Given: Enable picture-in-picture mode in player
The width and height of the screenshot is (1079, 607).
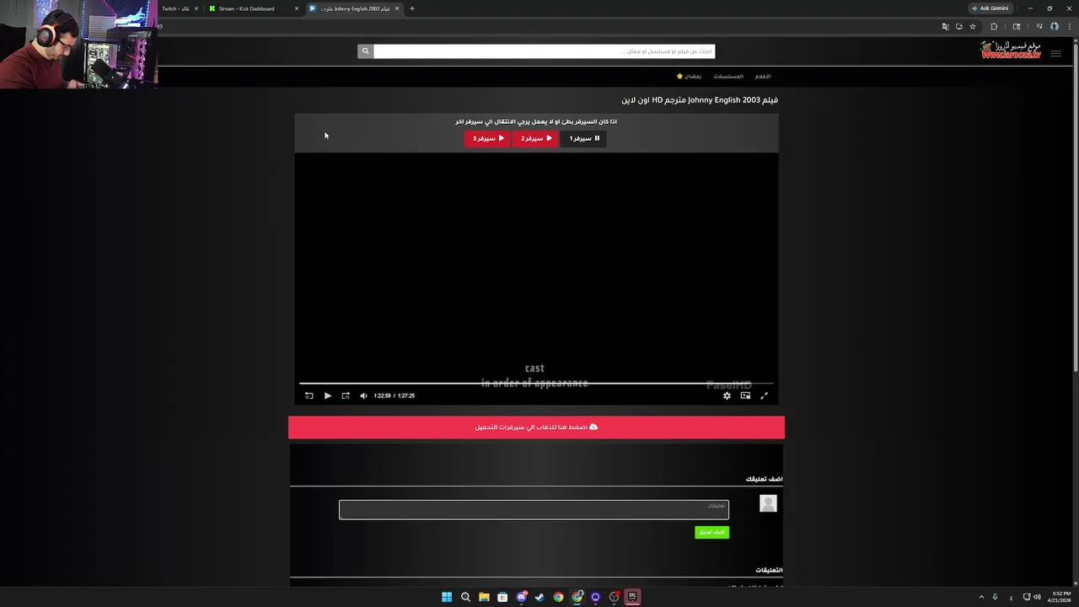Looking at the screenshot, I should 745,395.
